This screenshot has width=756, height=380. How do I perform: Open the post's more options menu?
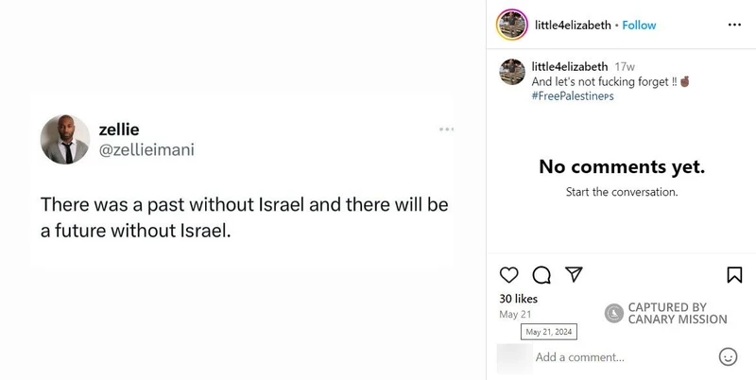click(x=734, y=25)
